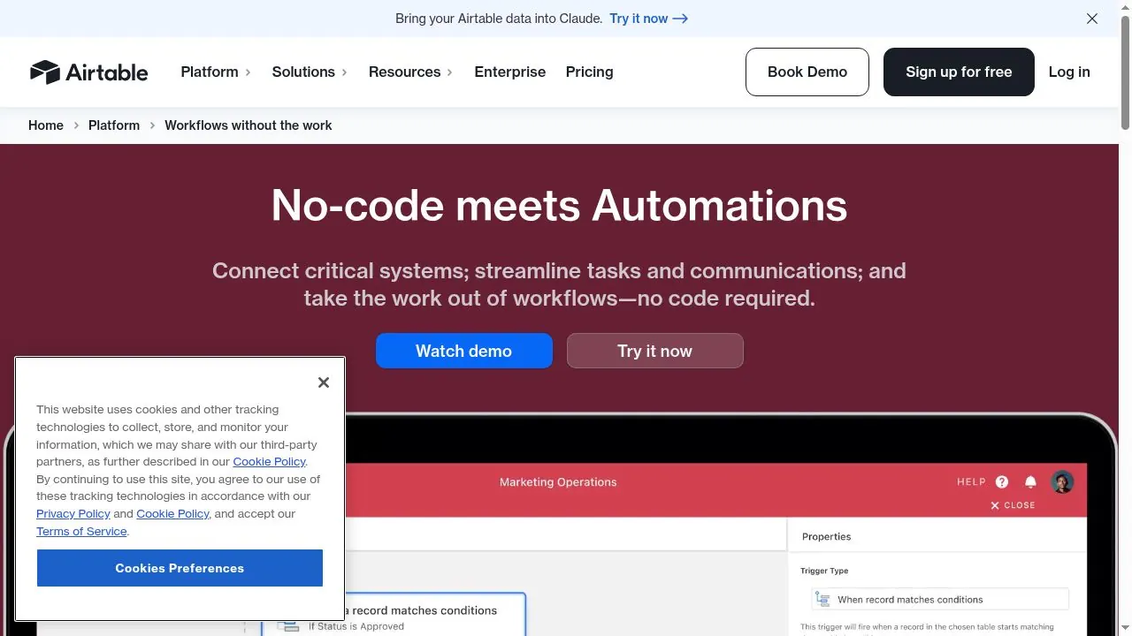Image resolution: width=1132 pixels, height=636 pixels.
Task: Open the Privacy Policy link
Action: tap(73, 513)
